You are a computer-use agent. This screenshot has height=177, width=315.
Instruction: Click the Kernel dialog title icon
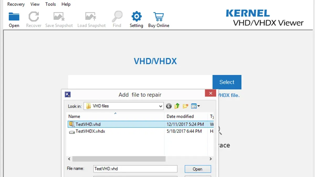tap(67, 94)
